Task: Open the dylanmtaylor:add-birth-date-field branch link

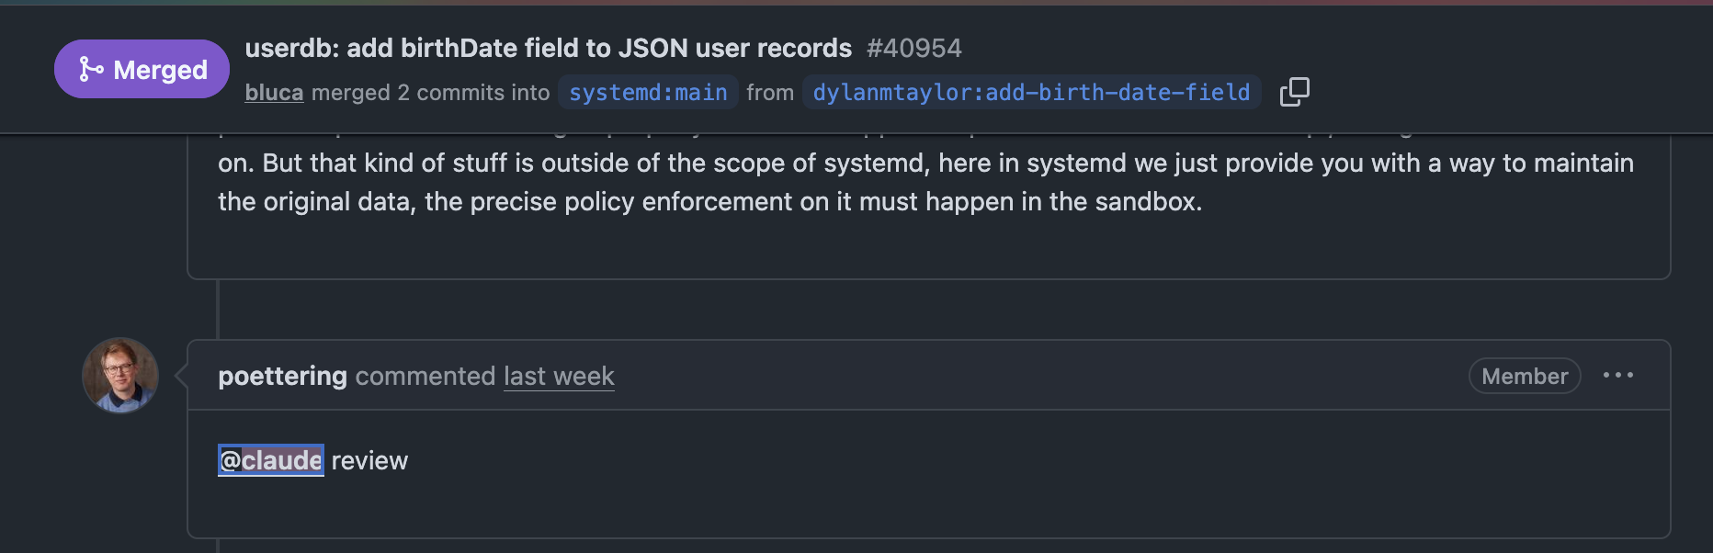Action: (x=1031, y=93)
